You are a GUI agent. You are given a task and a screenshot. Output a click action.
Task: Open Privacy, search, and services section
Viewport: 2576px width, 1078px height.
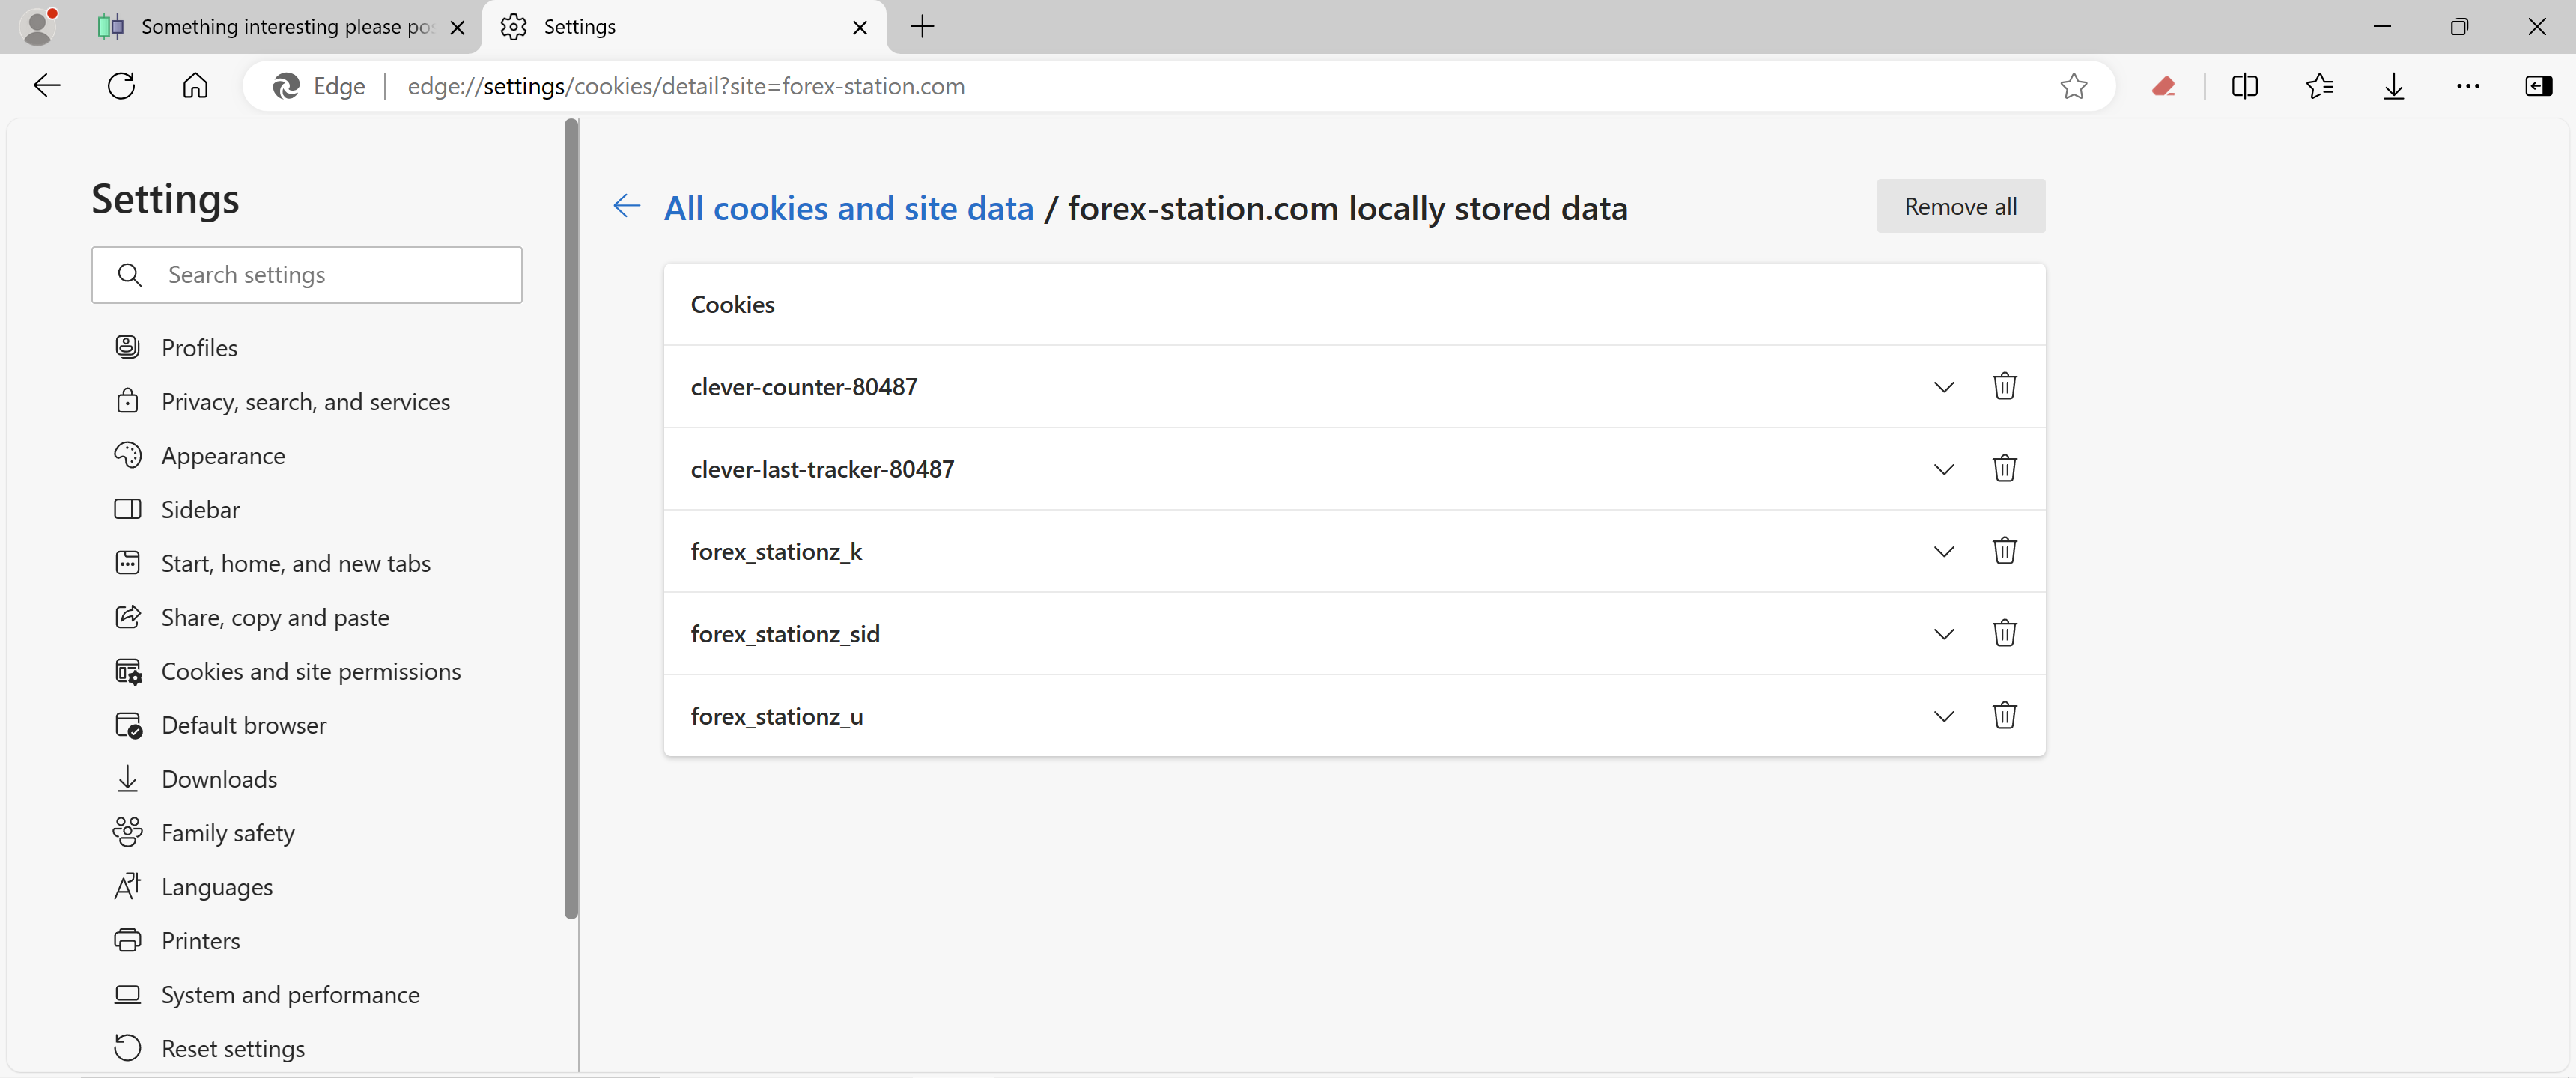305,401
